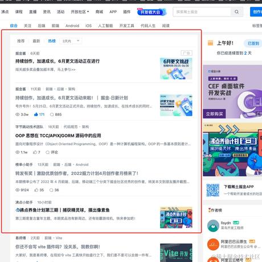Select the iOS category tab
The width and height of the screenshot is (262, 262).
click(x=88, y=26)
